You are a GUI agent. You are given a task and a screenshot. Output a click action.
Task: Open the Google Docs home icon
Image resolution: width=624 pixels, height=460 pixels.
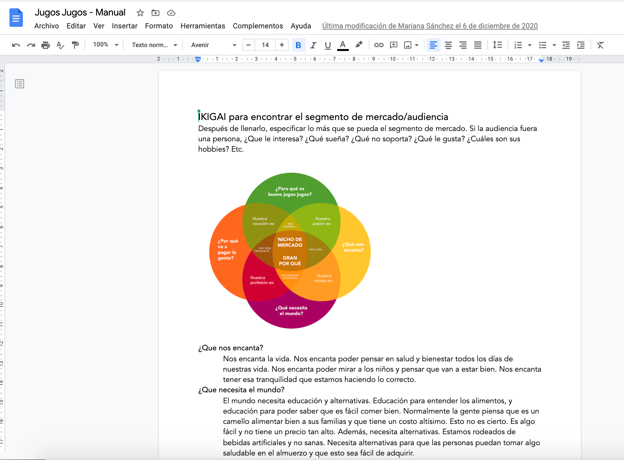16,18
